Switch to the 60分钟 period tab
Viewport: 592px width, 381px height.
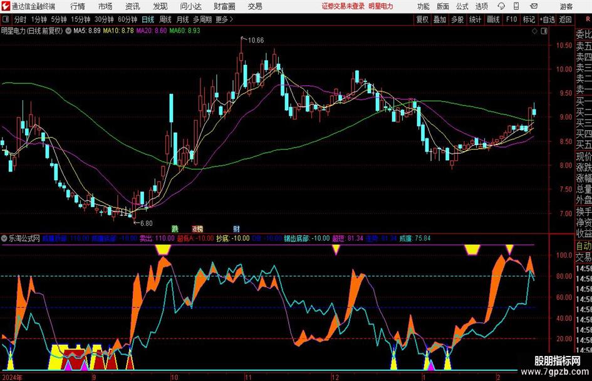[x=128, y=19]
